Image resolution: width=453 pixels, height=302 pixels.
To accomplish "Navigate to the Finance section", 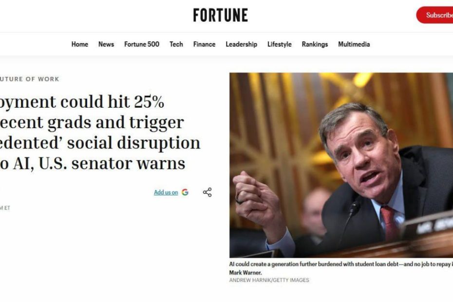I will tap(204, 44).
